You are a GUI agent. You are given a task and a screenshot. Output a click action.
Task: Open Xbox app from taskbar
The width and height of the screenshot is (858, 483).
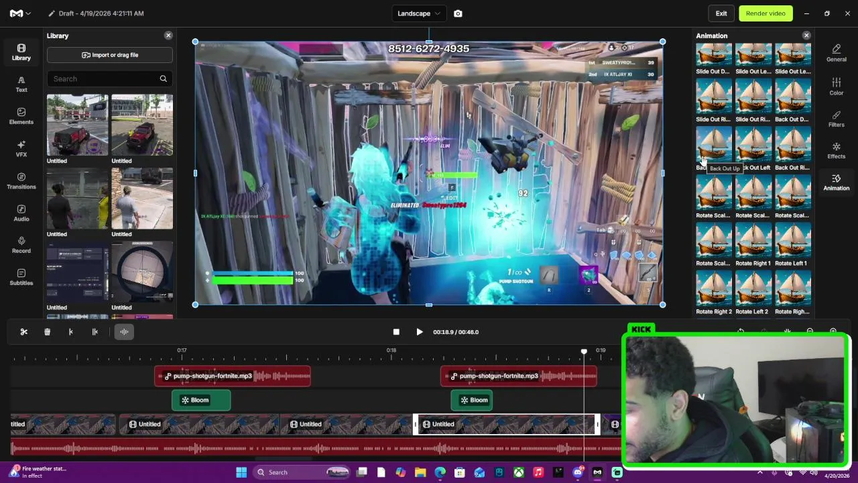click(519, 472)
